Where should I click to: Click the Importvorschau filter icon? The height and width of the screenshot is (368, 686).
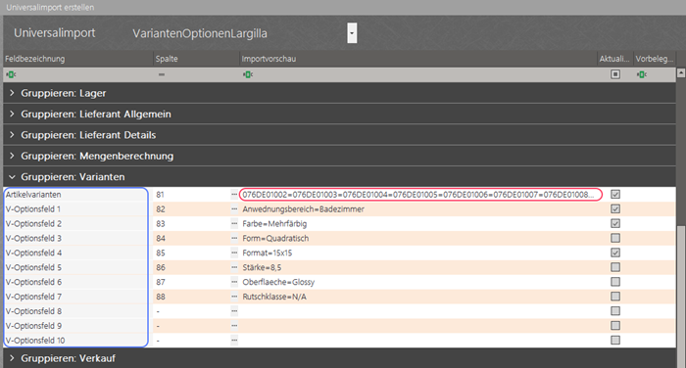(248, 74)
